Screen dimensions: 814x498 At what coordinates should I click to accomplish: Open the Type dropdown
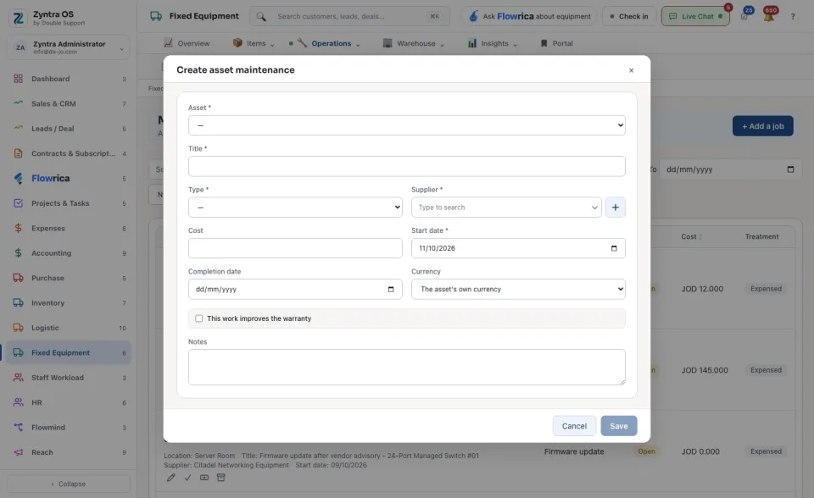coord(295,207)
